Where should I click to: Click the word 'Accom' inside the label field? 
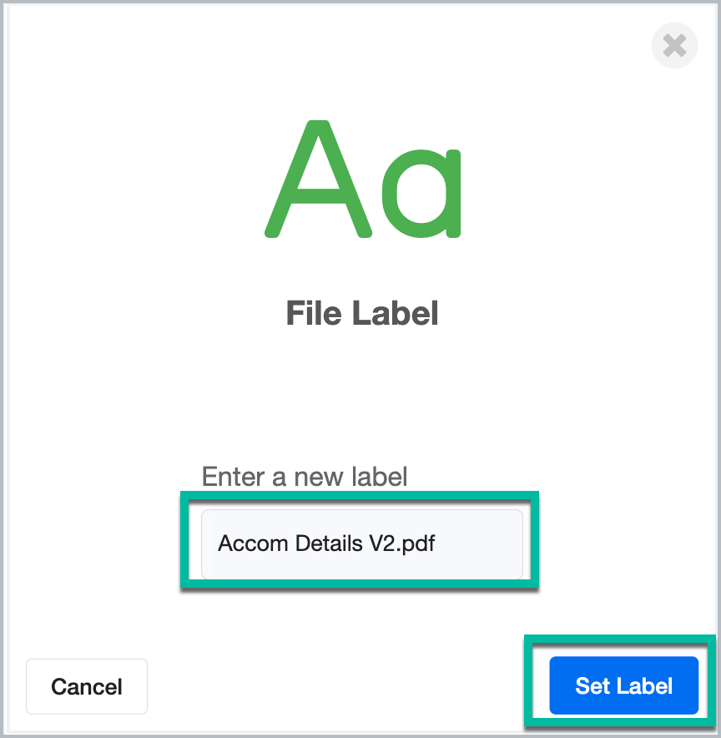click(x=253, y=543)
